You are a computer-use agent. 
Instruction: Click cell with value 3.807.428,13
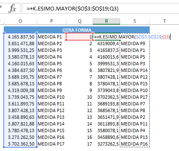[21, 110]
